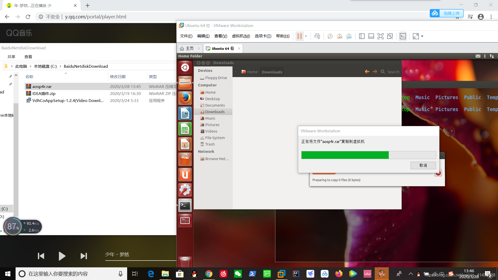This screenshot has height=280, width=498.
Task: Launch Firefox from the Ubuntu launcher
Action: click(185, 98)
